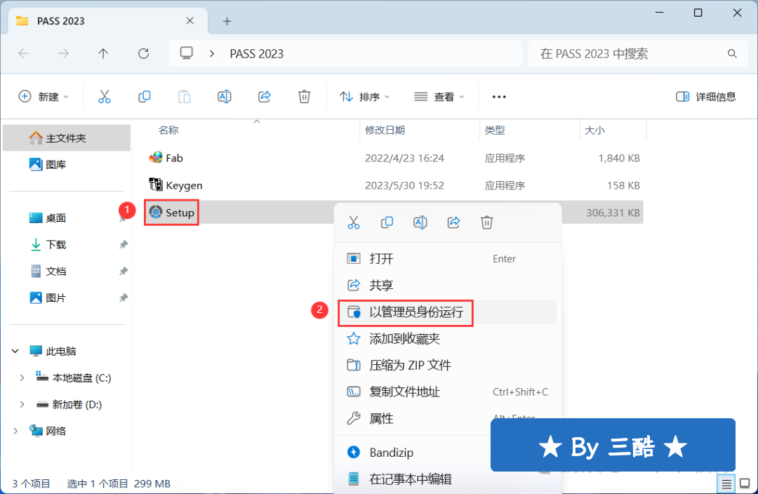The width and height of the screenshot is (758, 494).
Task: Add a new tab with the plus button
Action: tap(227, 21)
